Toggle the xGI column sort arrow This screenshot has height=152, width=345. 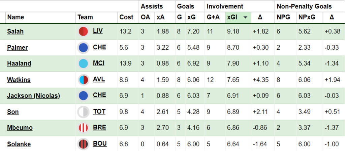246,18
